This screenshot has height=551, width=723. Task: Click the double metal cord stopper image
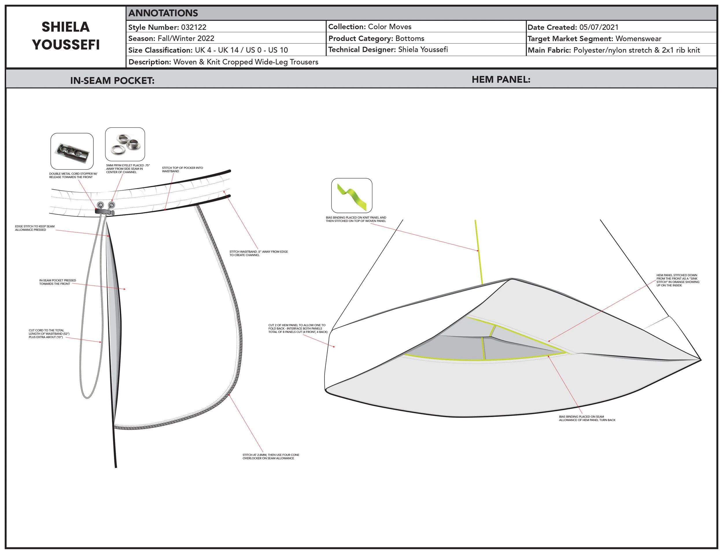pos(72,151)
